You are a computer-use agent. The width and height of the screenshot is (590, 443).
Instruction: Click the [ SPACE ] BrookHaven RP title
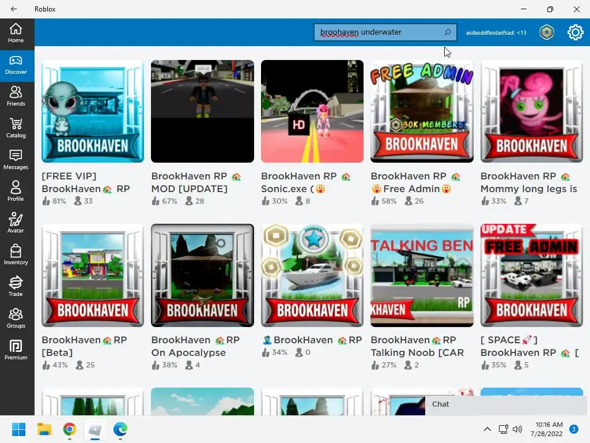[x=530, y=346]
